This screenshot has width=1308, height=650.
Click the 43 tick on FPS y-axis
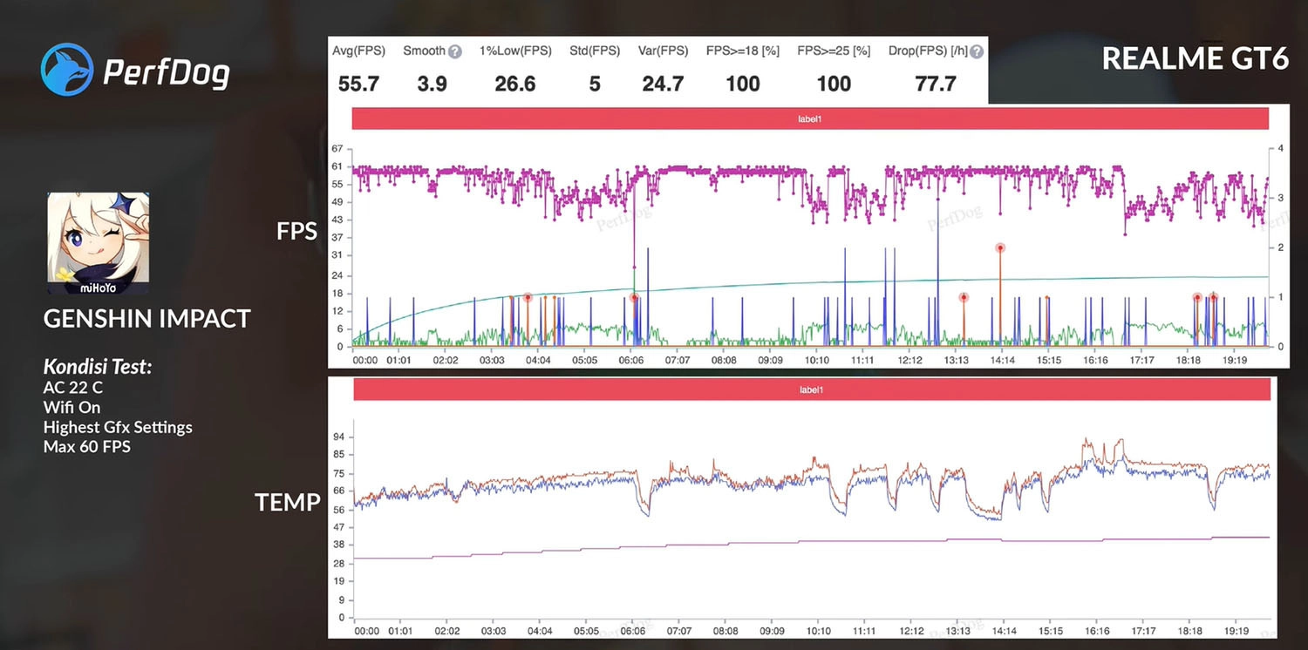[337, 220]
